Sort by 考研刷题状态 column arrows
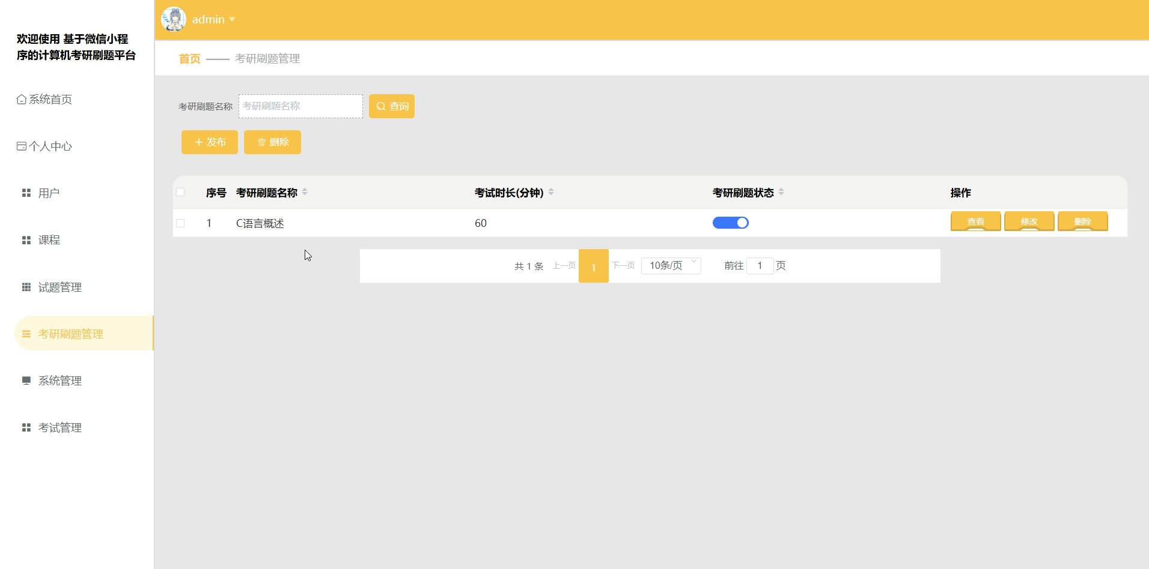 click(x=781, y=192)
